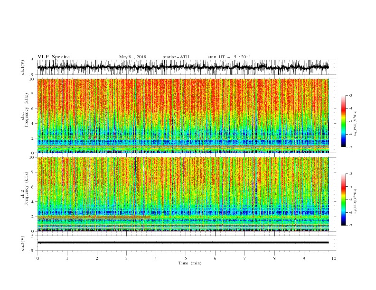Click the '-3' tick on ch.1 colorbar
Image resolution: width=376 pixels, height=290 pixels.
pos(350,95)
